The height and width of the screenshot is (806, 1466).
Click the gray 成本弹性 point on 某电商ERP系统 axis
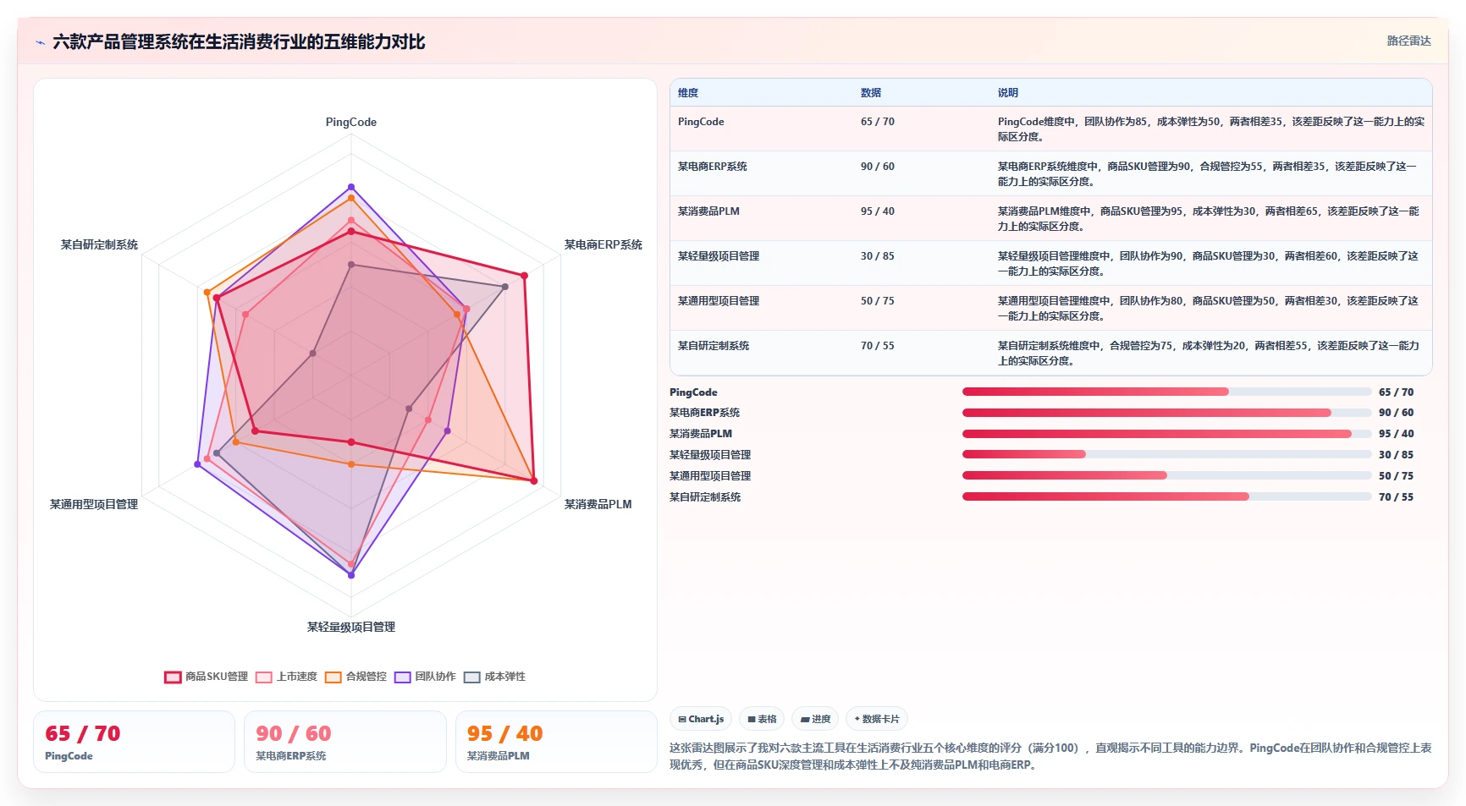point(505,287)
